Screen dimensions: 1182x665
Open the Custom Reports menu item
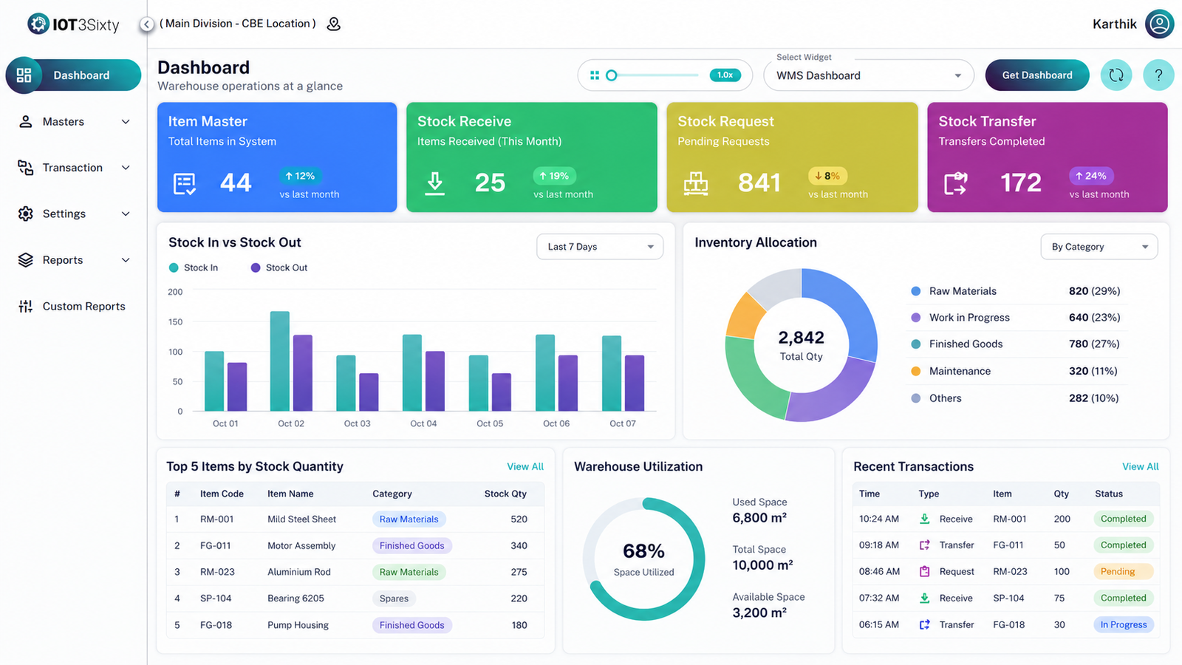(74, 306)
